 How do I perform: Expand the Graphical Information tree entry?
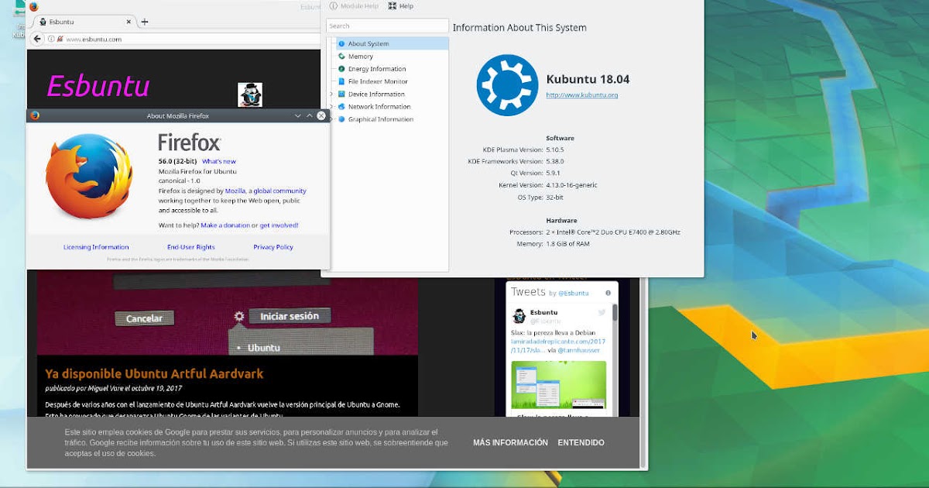[x=332, y=119]
